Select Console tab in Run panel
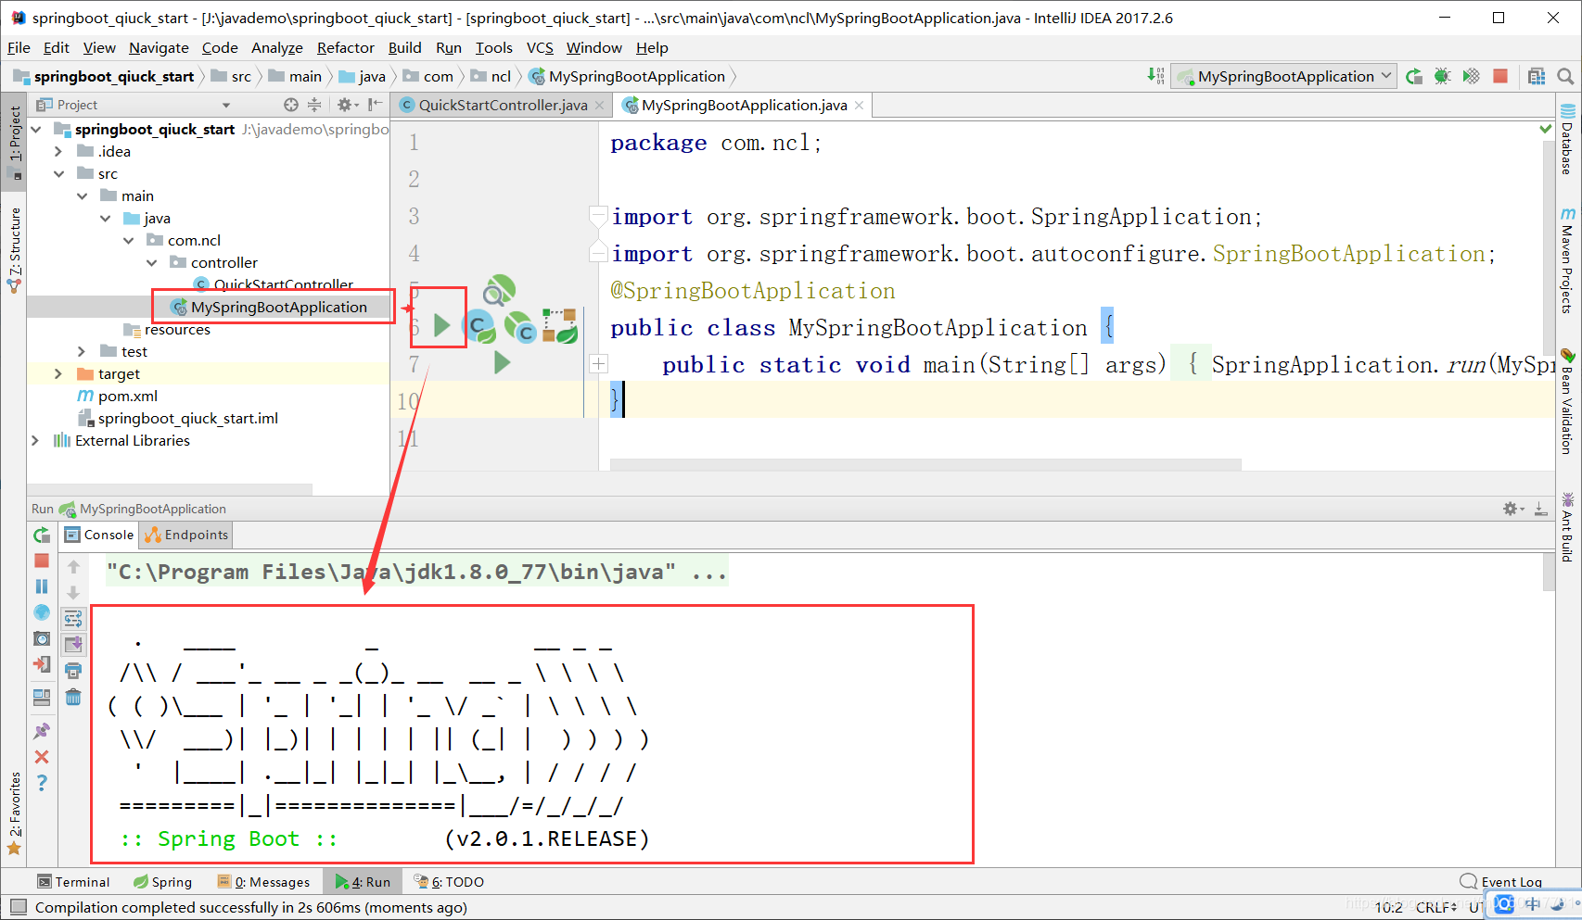This screenshot has height=920, width=1582. (99, 535)
